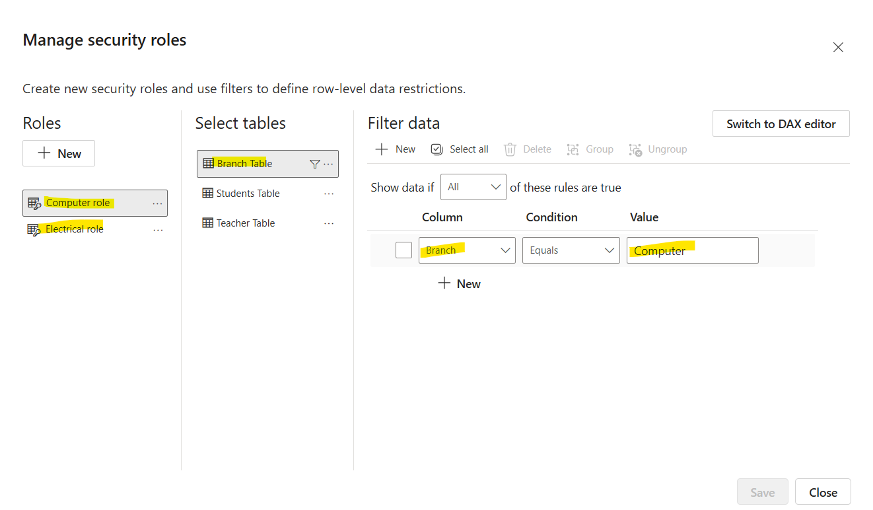Click the Close button

(x=823, y=492)
